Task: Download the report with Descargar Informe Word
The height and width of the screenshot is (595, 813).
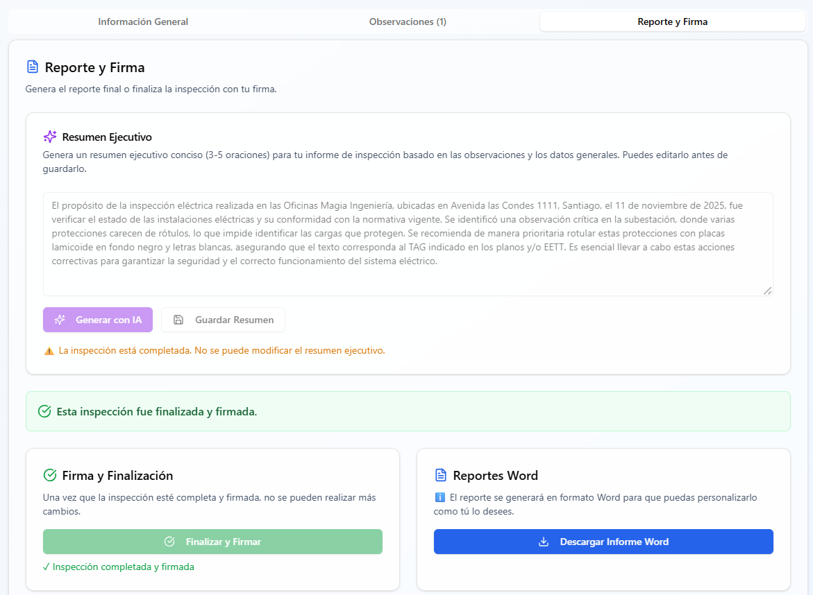Action: coord(603,542)
